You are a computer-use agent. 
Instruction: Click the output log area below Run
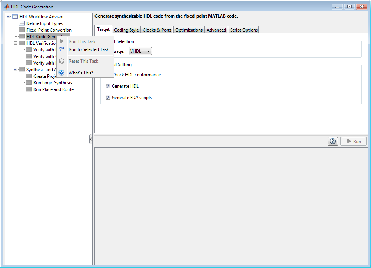coord(231,206)
